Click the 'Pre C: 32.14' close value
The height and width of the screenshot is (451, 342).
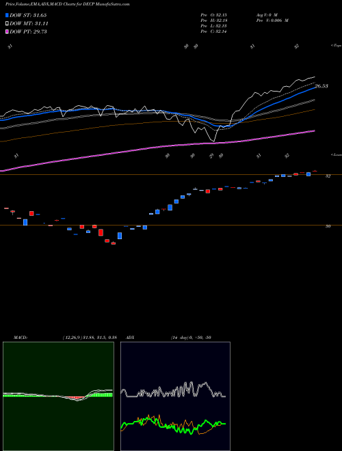pos(213,31)
